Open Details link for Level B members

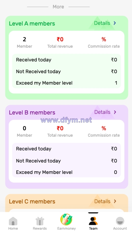coord(102,112)
